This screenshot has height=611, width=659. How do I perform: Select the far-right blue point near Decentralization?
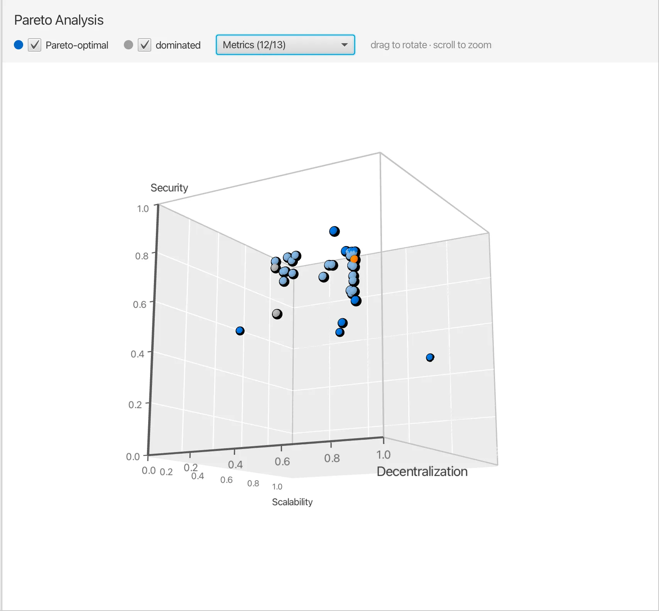(430, 358)
